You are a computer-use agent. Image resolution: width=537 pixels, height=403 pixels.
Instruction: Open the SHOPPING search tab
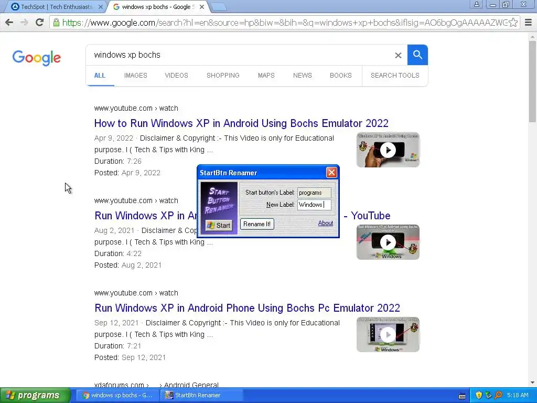223,76
